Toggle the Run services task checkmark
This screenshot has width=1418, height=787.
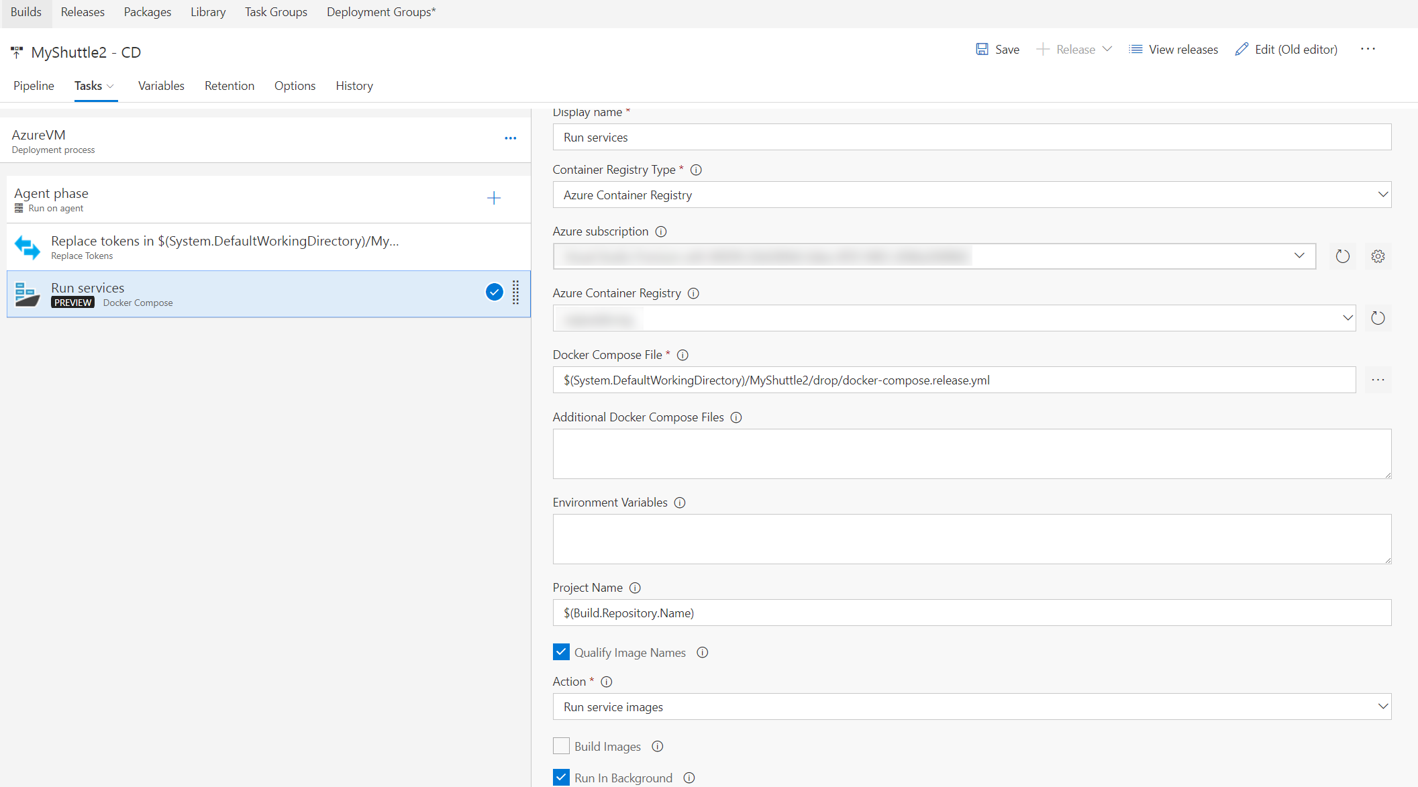[x=495, y=293]
